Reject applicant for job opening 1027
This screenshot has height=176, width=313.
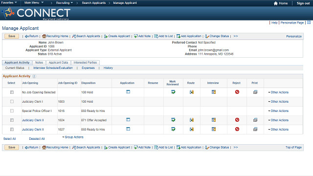click(237, 129)
